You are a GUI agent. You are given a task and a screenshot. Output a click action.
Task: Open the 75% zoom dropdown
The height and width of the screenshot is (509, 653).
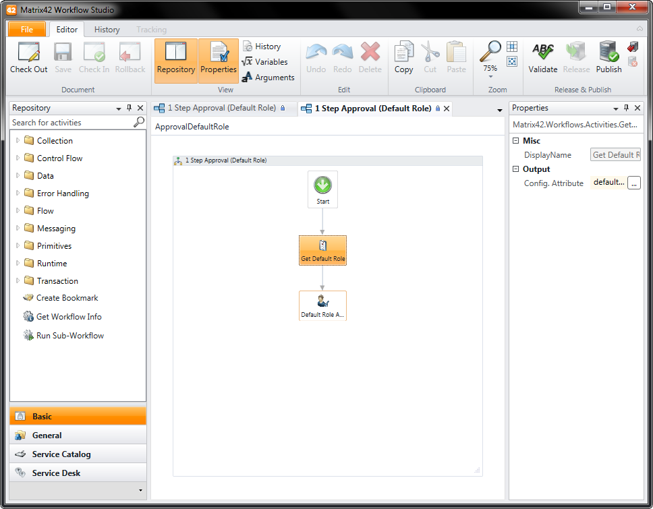click(x=490, y=76)
